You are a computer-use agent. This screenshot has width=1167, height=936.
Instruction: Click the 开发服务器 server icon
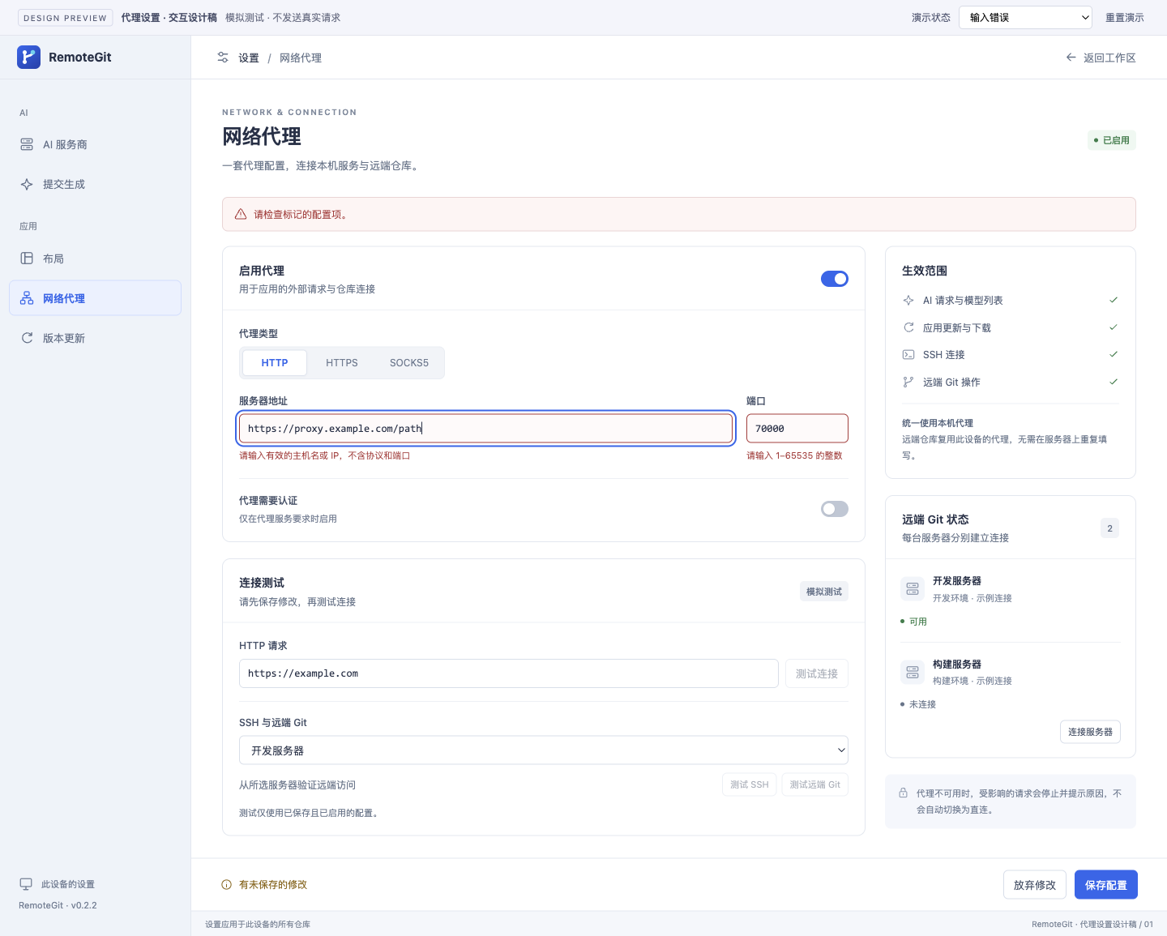913,588
